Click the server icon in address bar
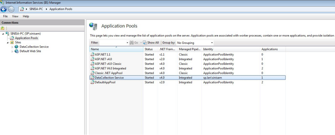The height and width of the screenshot is (135, 335). (x=22, y=9)
